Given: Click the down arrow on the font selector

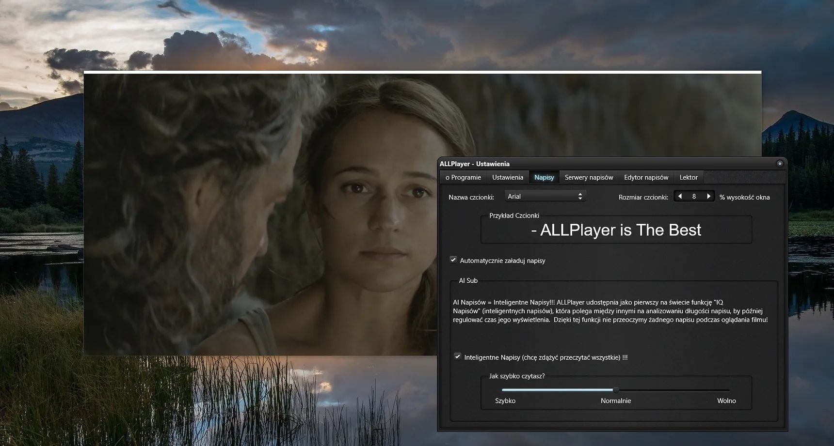Looking at the screenshot, I should pyautogui.click(x=580, y=198).
